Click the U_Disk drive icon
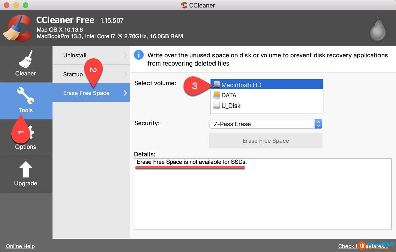The image size is (396, 252). pyautogui.click(x=217, y=106)
